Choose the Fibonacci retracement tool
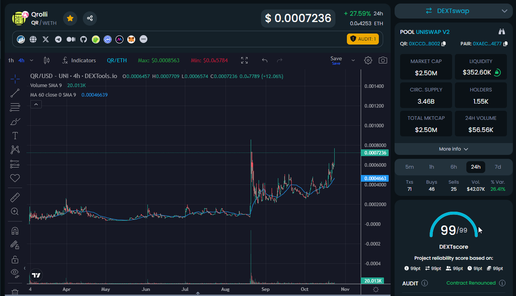This screenshot has width=516, height=296. (15, 107)
